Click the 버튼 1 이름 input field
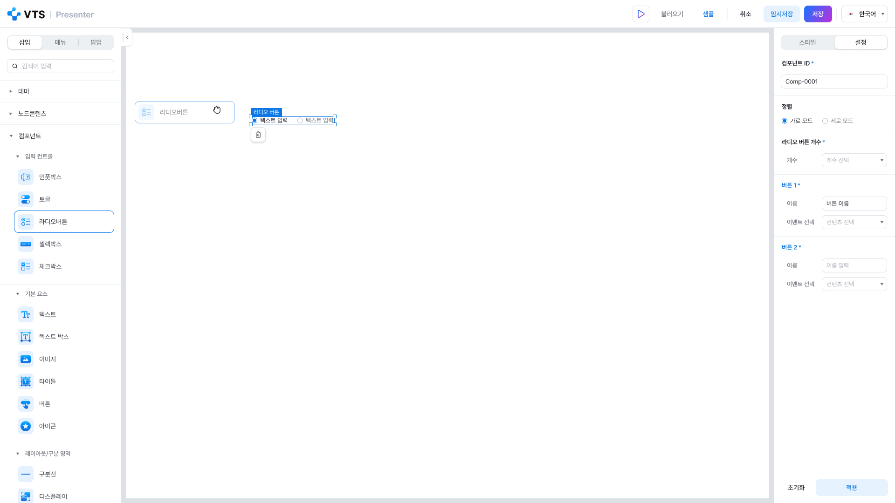895x503 pixels. pos(854,204)
